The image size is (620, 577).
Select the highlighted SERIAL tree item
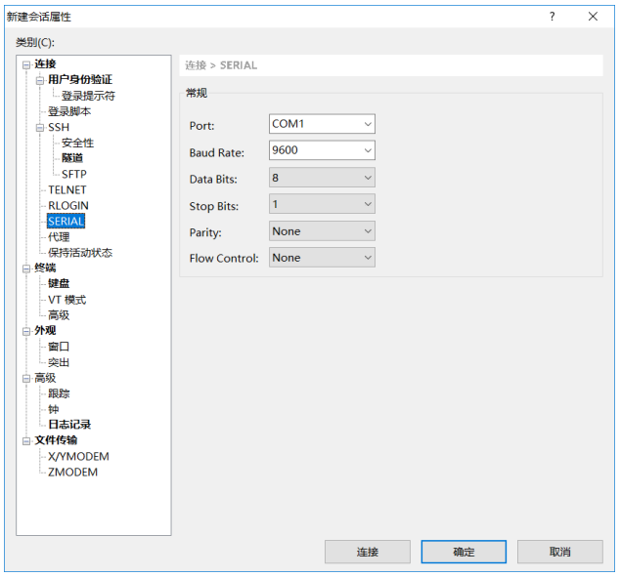pos(66,221)
